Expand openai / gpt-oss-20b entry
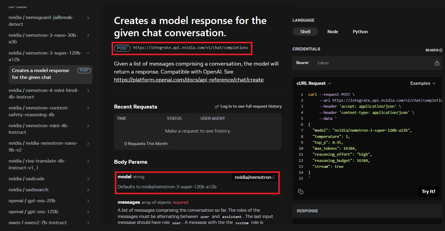The width and height of the screenshot is (445, 231). coord(88,201)
